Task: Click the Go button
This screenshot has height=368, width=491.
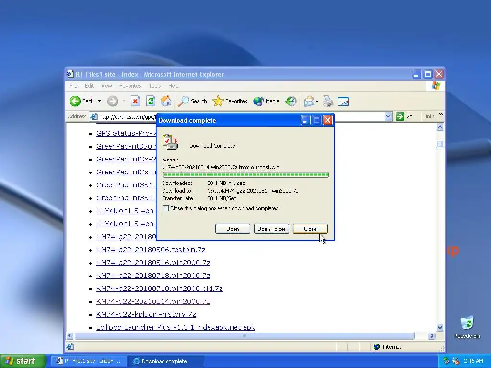Action: click(404, 116)
